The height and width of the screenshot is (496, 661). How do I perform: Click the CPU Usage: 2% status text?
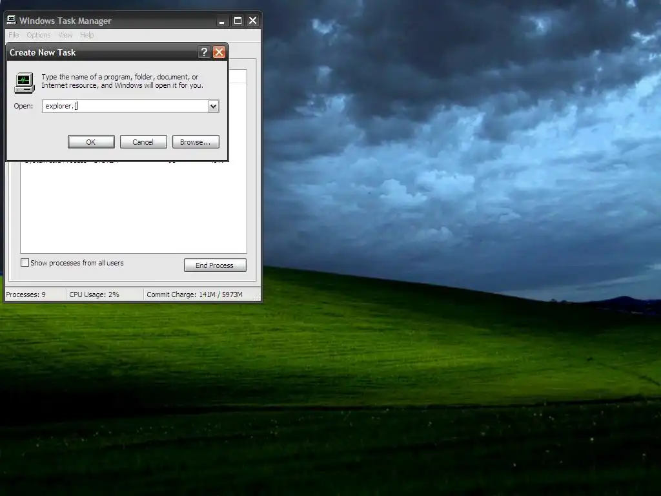[94, 294]
